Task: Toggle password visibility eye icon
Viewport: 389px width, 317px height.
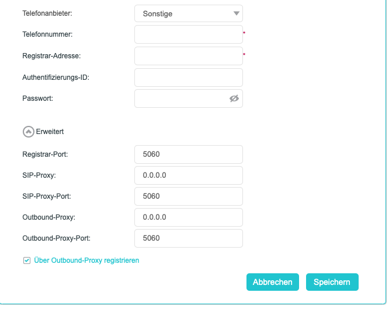Action: click(x=234, y=98)
